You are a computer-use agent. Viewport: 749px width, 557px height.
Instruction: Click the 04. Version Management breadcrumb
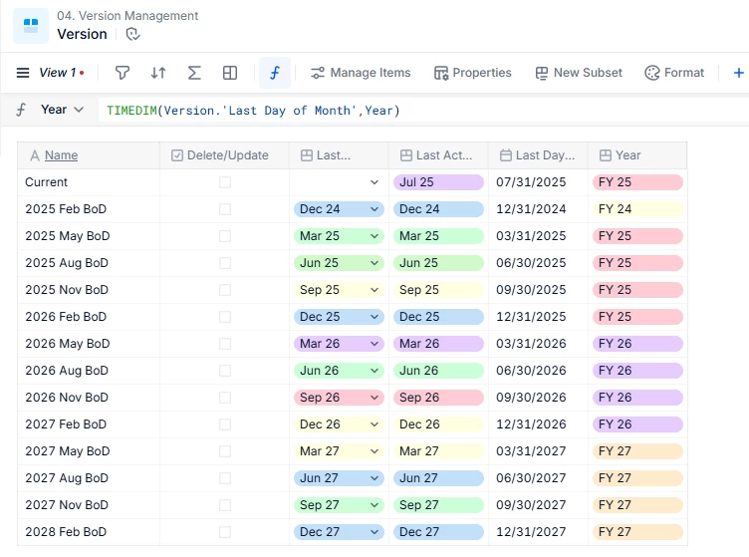pyautogui.click(x=127, y=16)
